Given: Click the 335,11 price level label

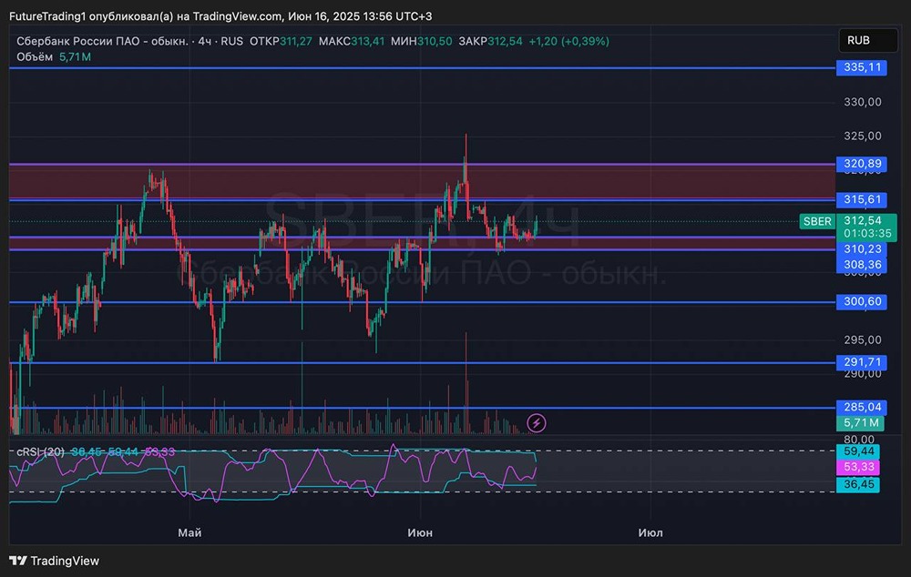Looking at the screenshot, I should [862, 67].
